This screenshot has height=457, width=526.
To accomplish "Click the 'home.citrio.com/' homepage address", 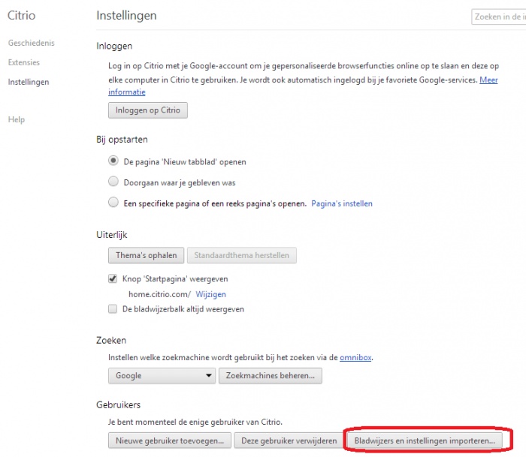I will coord(159,294).
